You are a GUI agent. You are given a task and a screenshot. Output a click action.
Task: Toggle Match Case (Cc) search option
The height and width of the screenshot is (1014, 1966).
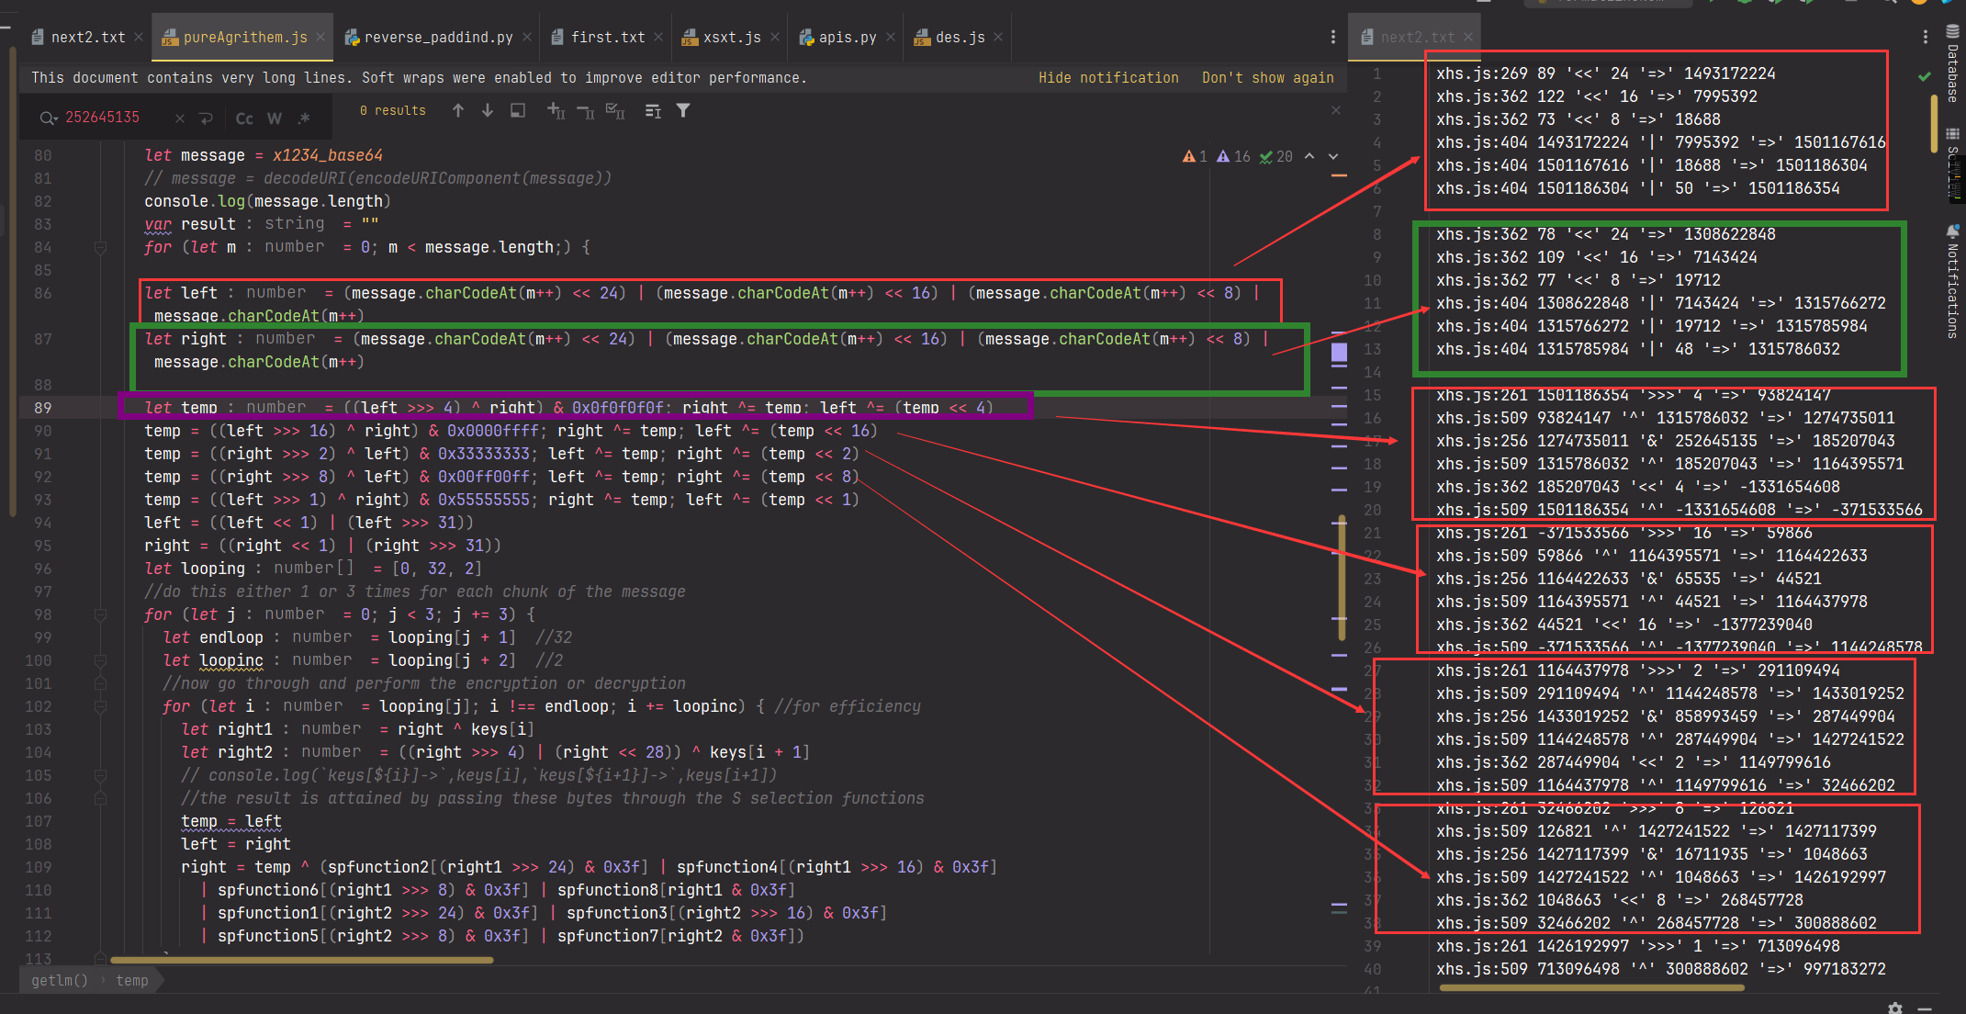point(244,118)
